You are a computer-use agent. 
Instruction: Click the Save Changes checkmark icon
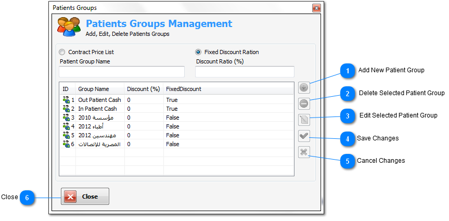[304, 136]
